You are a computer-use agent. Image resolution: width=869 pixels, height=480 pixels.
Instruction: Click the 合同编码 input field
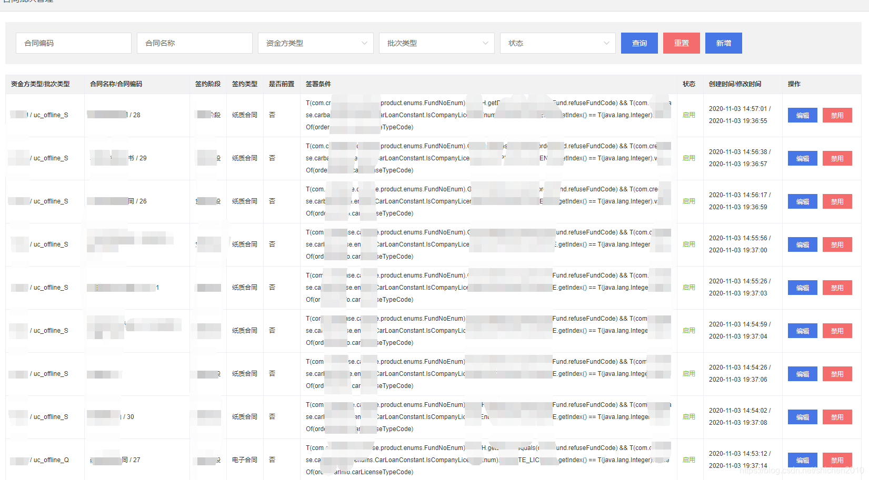74,43
